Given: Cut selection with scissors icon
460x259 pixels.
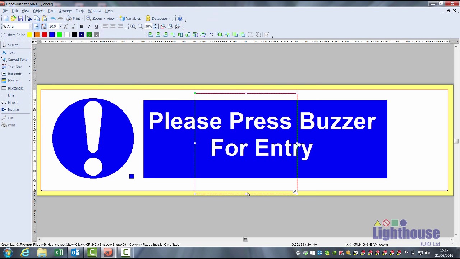Looking at the screenshot, I should (x=29, y=18).
